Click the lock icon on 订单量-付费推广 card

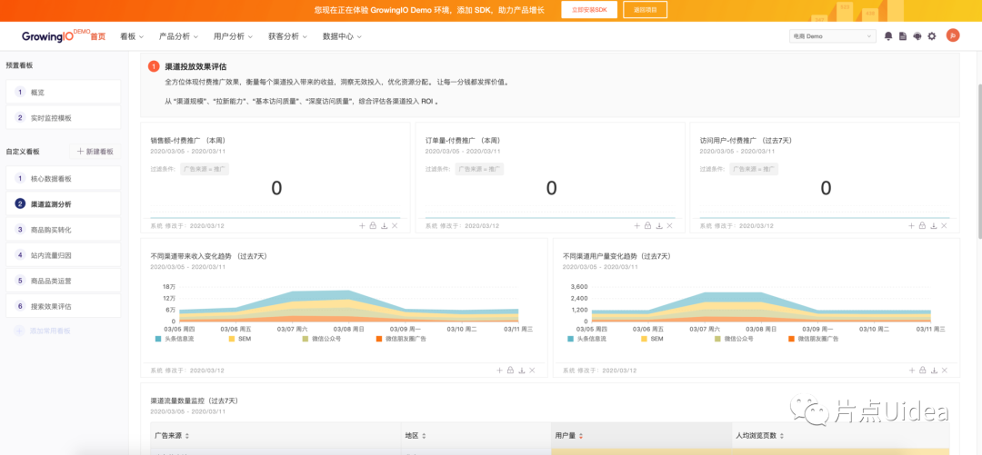(647, 225)
